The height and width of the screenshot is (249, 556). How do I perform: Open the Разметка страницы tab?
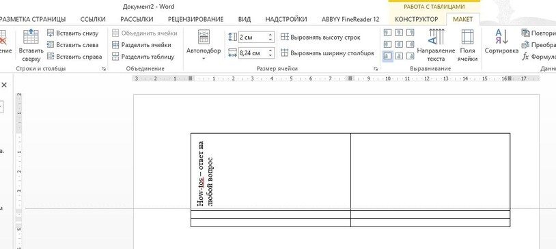coord(33,19)
